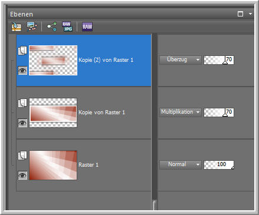The image size is (259, 215).
Task: Hide the Raster 1 layer
Action: pos(22,175)
